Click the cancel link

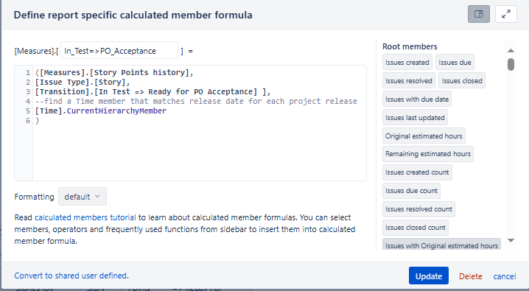505,276
